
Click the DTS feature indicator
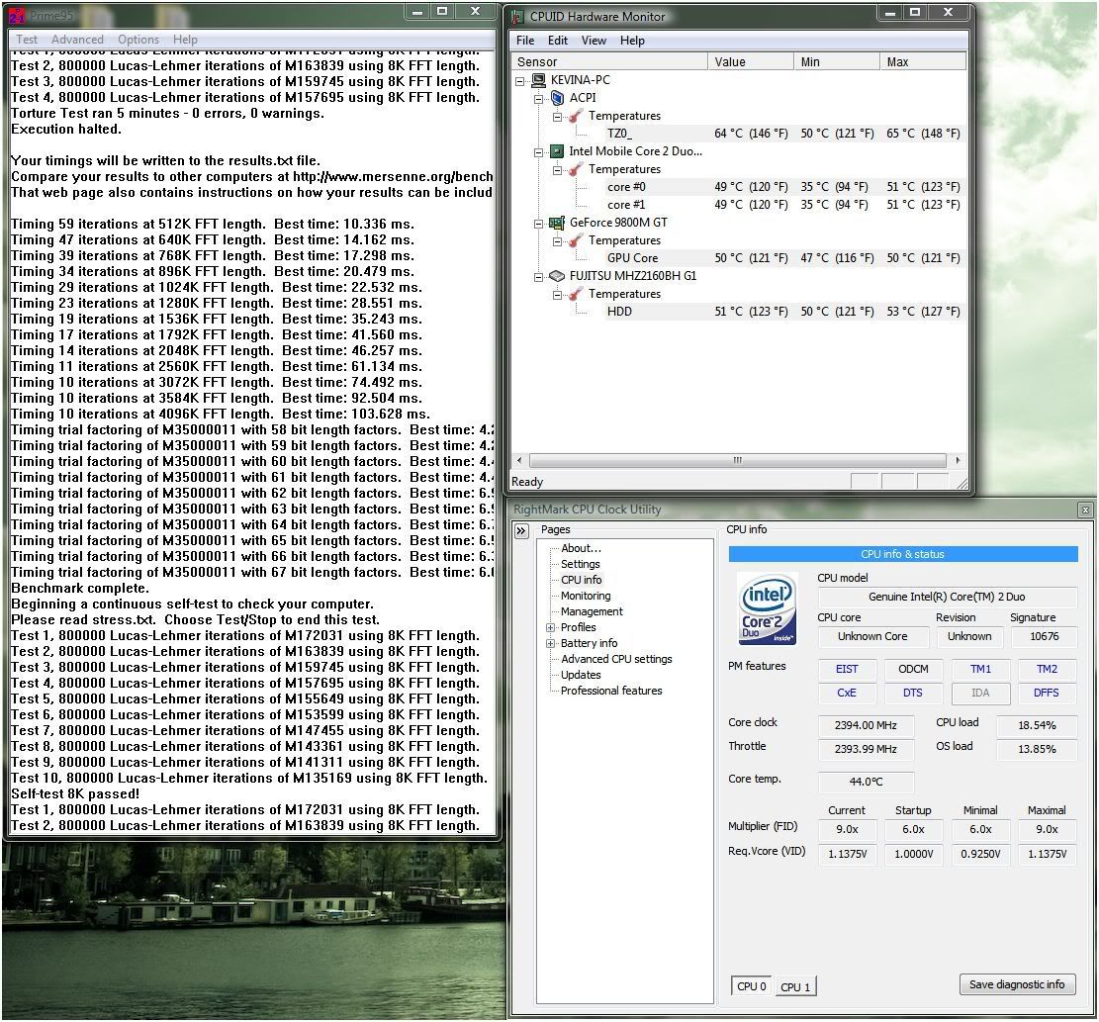[x=913, y=693]
